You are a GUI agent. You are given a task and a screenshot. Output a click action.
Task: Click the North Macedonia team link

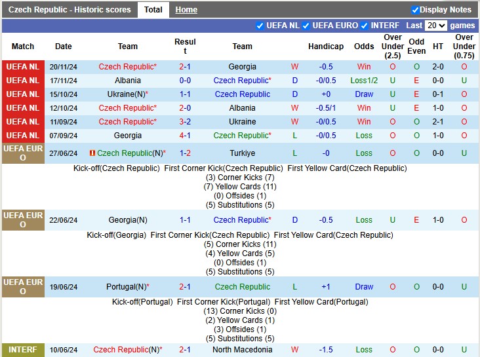click(x=242, y=350)
